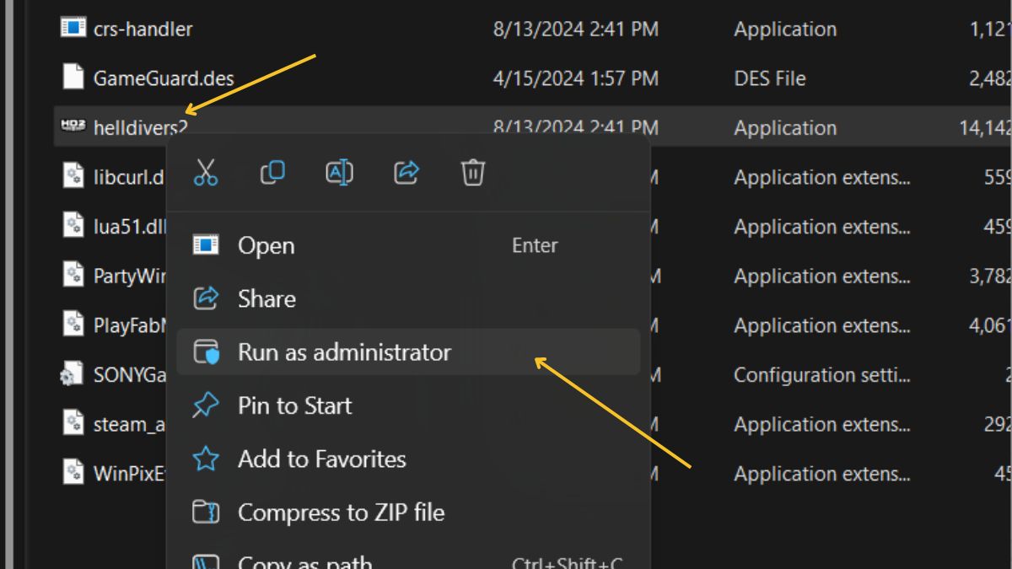Click the zipped folder icon beside Compress
This screenshot has width=1012, height=569.
pyautogui.click(x=206, y=512)
